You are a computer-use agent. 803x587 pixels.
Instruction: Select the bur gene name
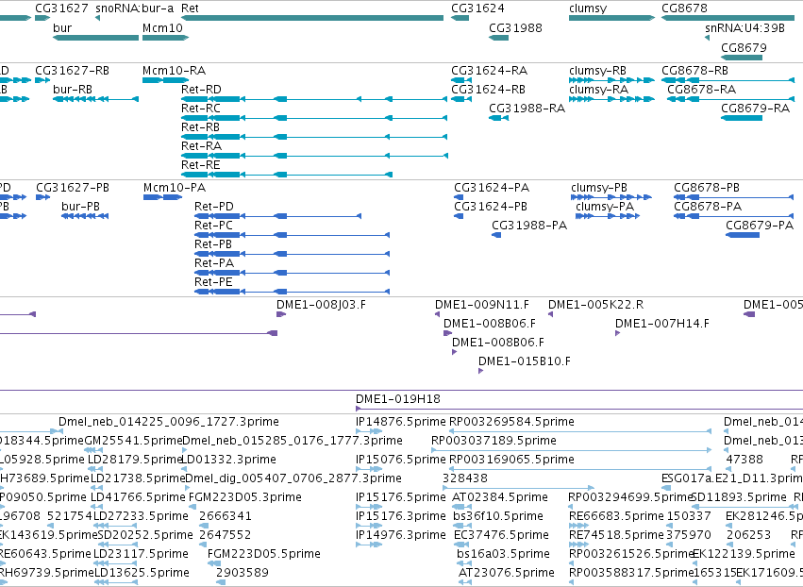[62, 27]
